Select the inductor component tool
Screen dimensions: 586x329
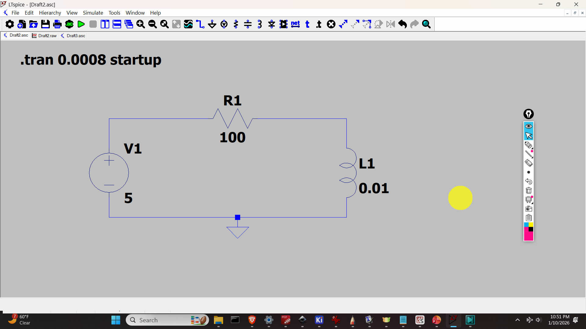[x=260, y=24]
